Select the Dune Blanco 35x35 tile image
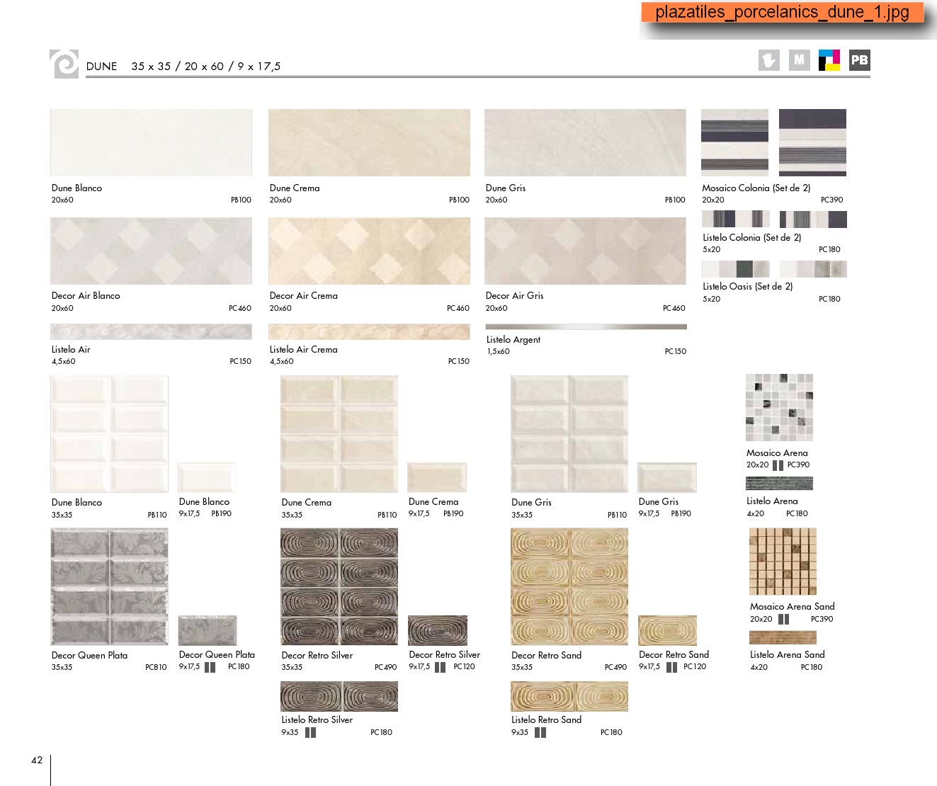This screenshot has height=786, width=937. (x=109, y=434)
